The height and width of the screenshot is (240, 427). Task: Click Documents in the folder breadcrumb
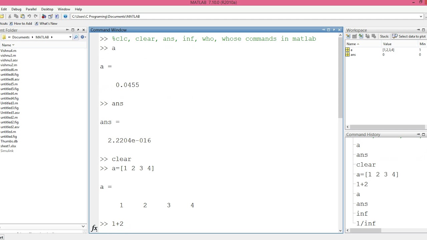[21, 37]
